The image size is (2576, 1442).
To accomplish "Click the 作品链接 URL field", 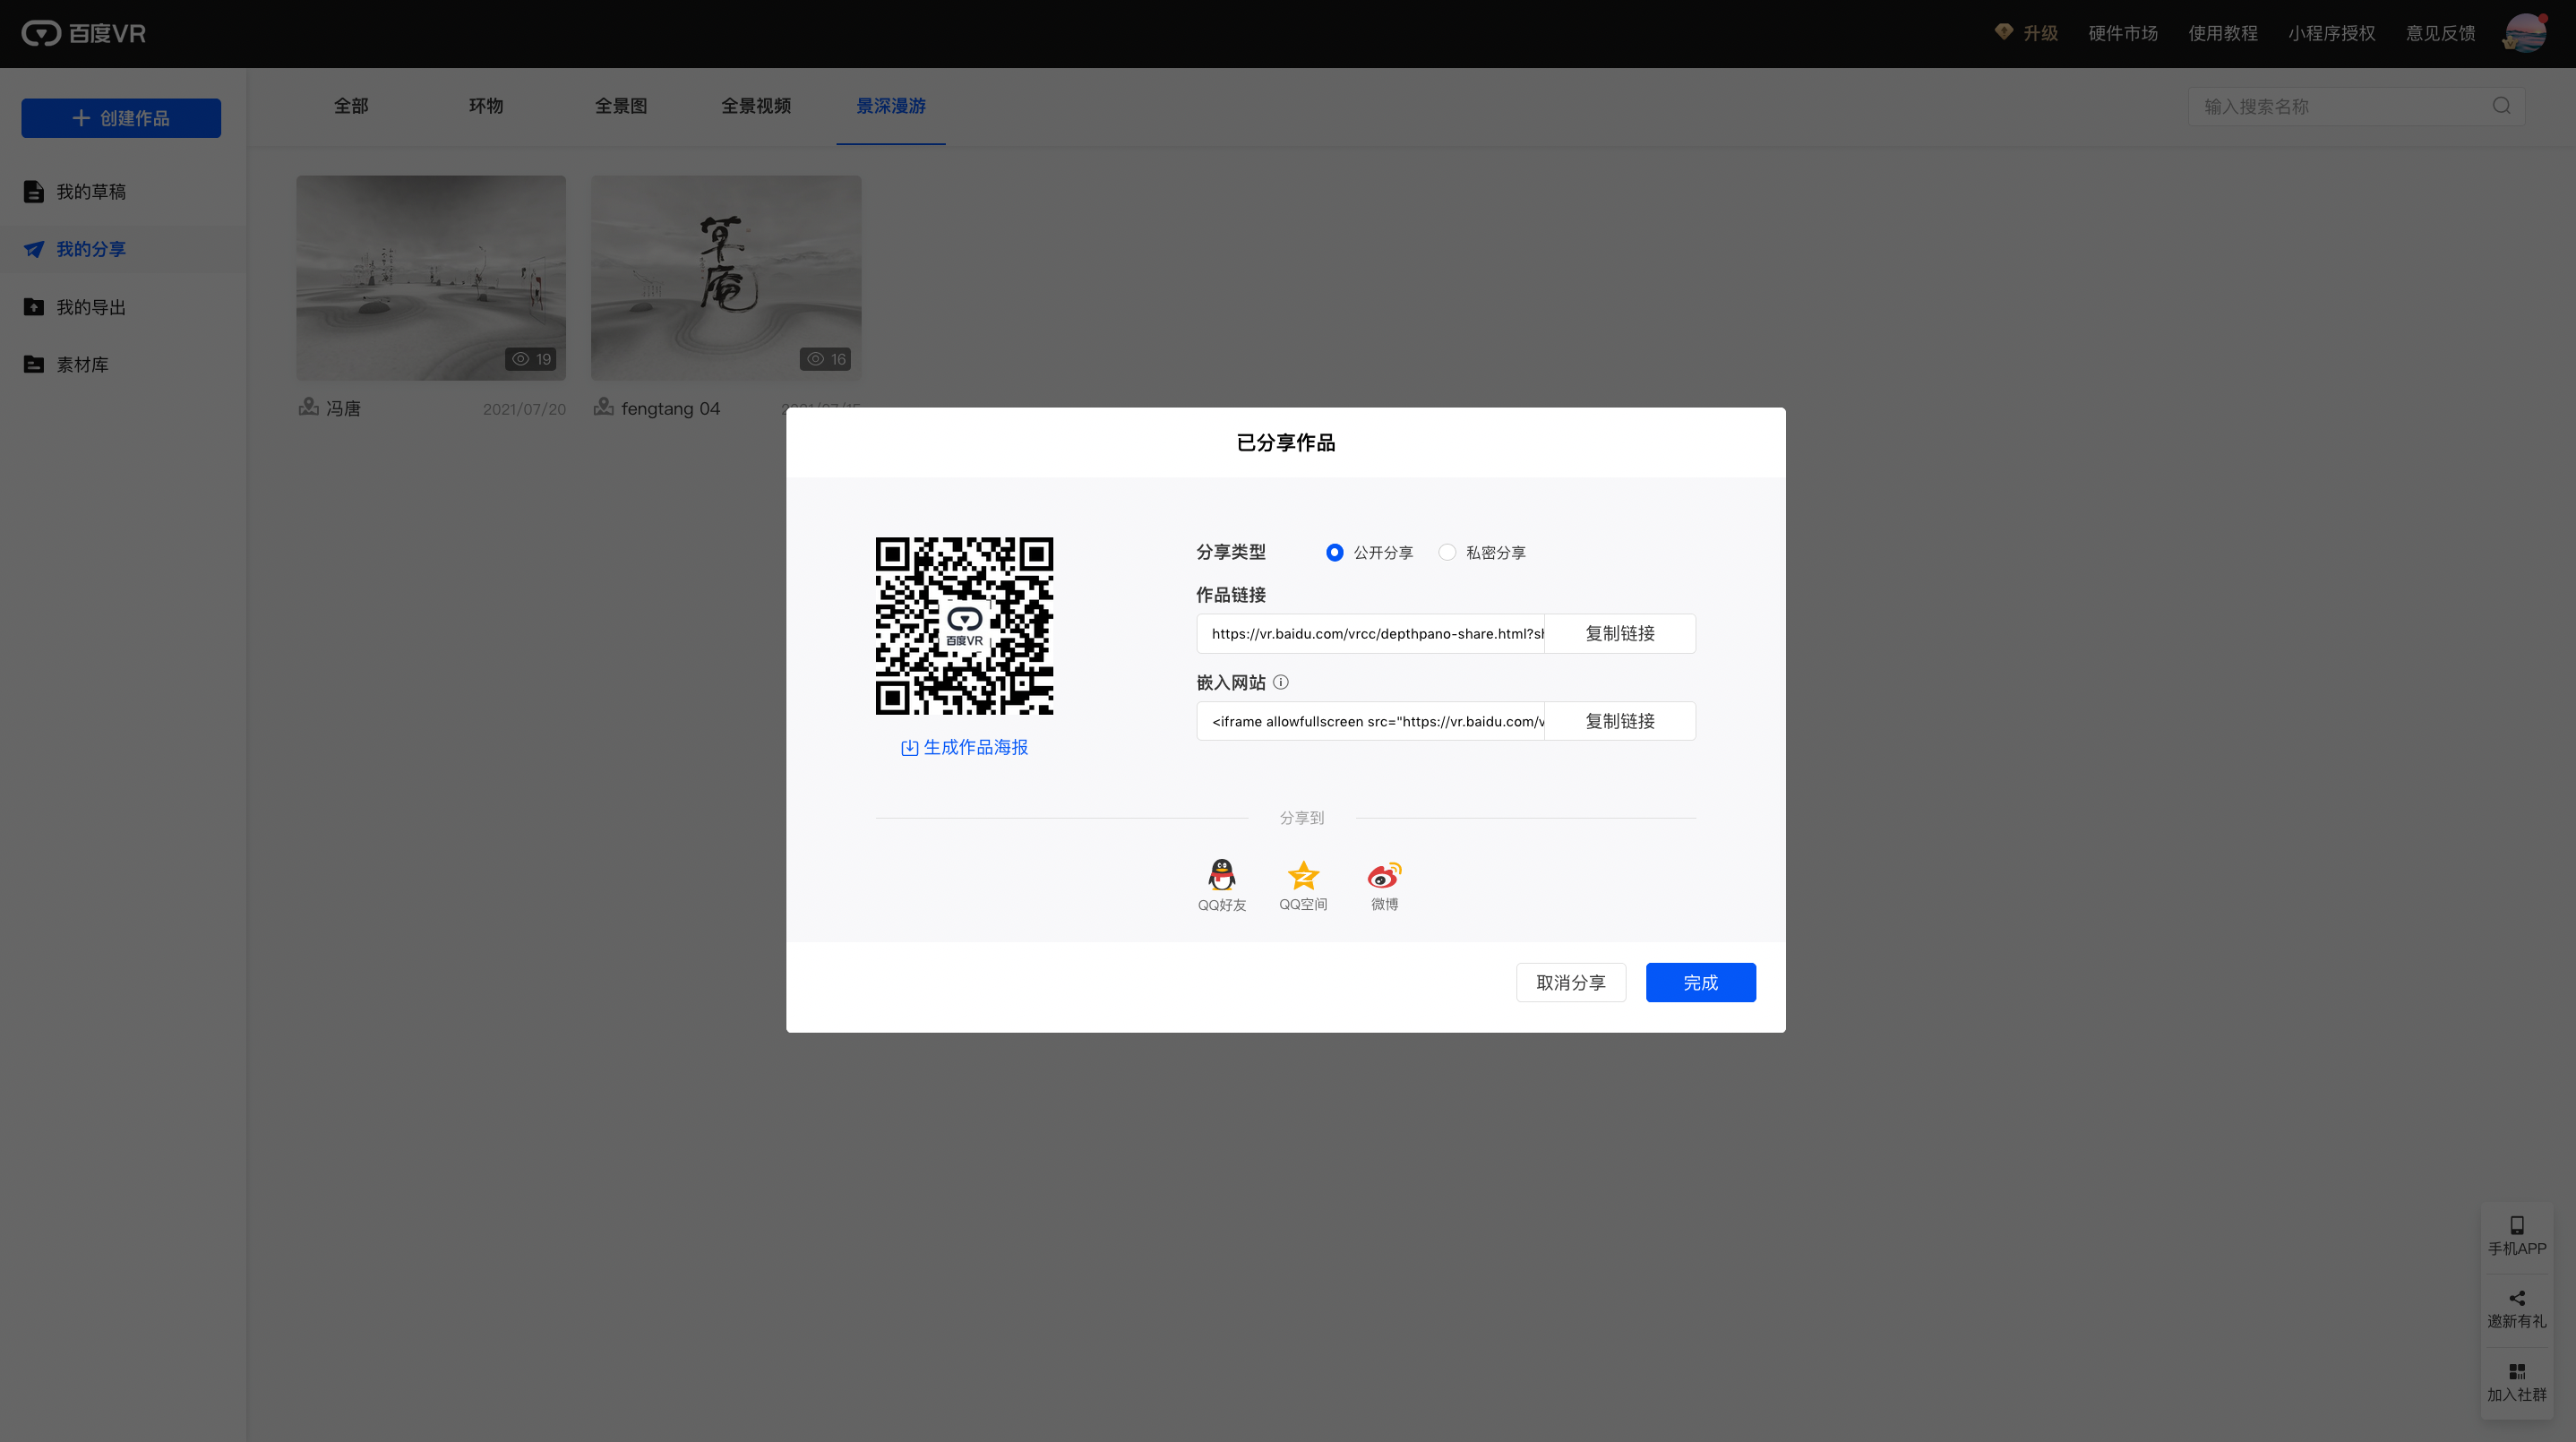I will click(x=1371, y=634).
